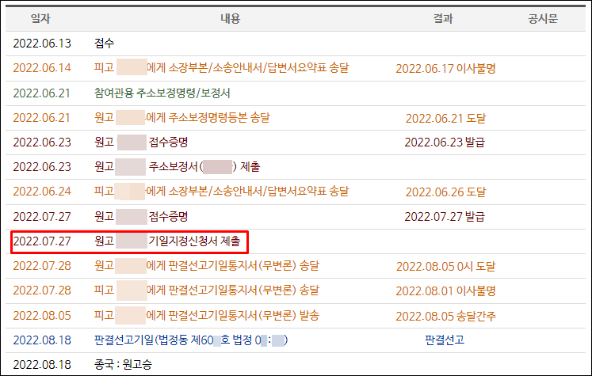Click result 2022.08.05 0시 도달
The image size is (592, 376).
[445, 266]
